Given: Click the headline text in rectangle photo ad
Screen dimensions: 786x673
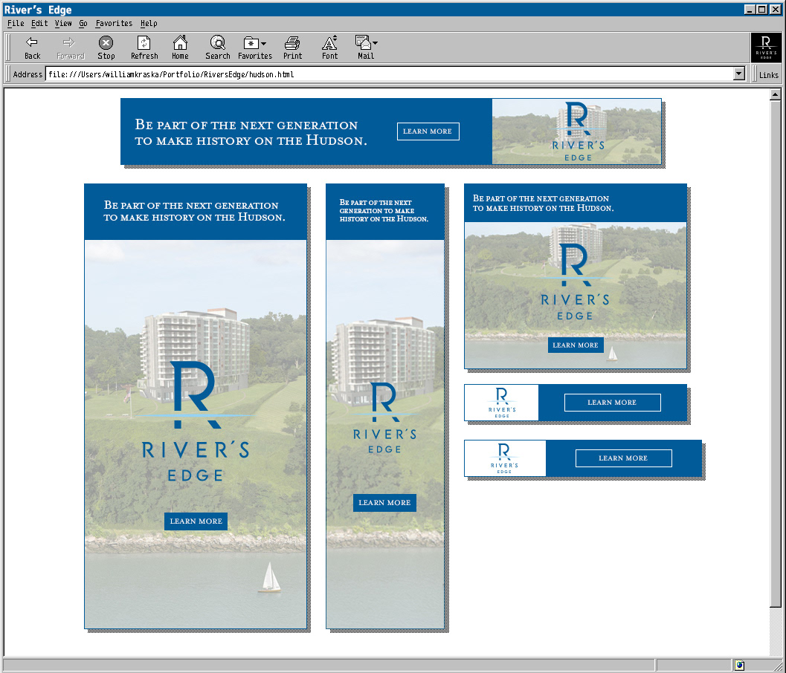Looking at the screenshot, I should [544, 204].
